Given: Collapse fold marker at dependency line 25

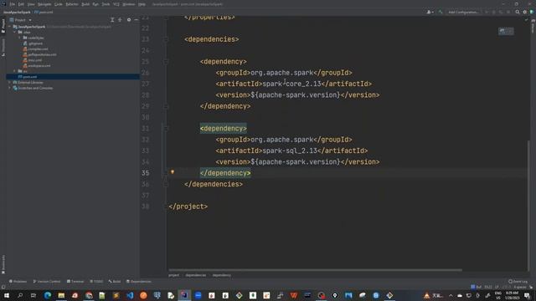Looking at the screenshot, I should [x=166, y=61].
